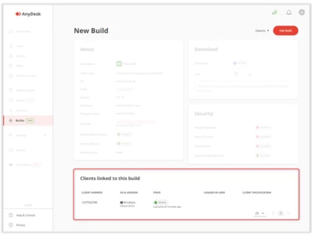Open Help & Contact
The width and height of the screenshot is (312, 235).
[22, 215]
